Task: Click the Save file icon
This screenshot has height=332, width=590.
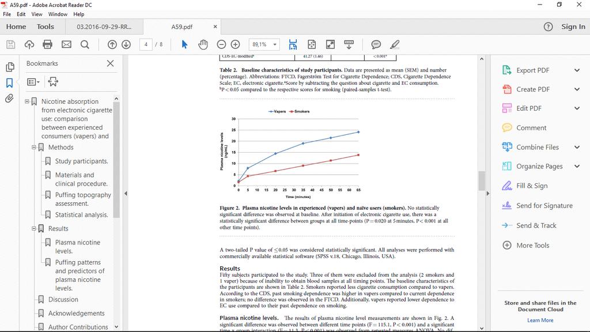Action: click(11, 44)
